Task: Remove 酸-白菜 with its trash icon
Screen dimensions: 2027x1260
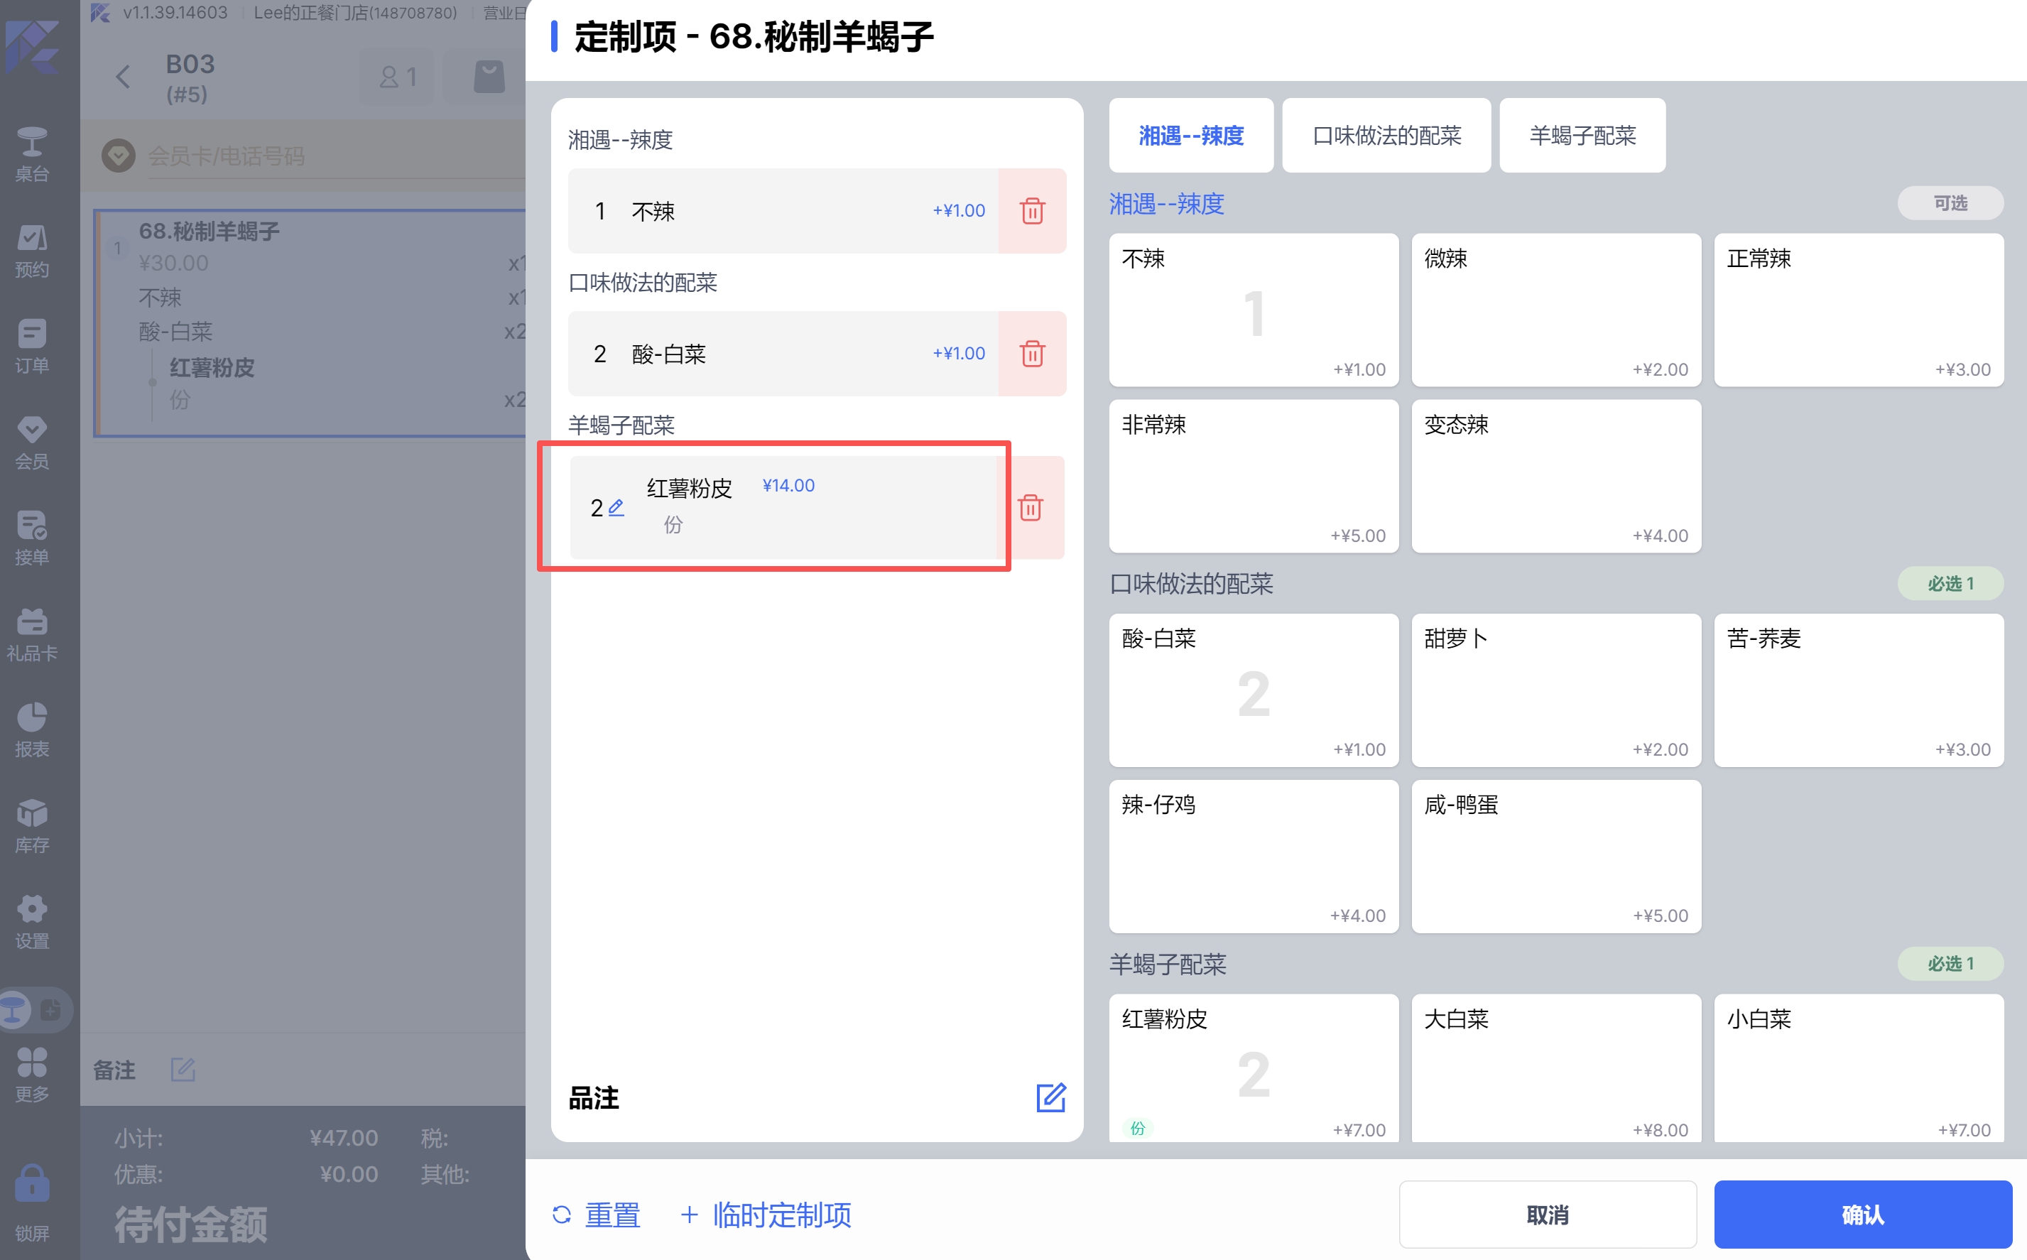Action: [1031, 353]
